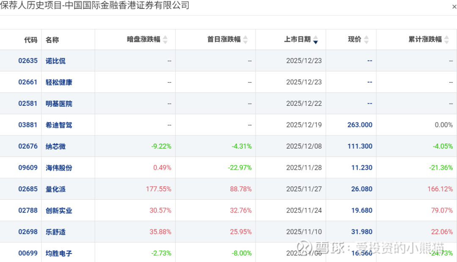Screen dimensions: 457x262
Task: Select 累计涨跌幅 value 166.12%
Action: pos(440,189)
